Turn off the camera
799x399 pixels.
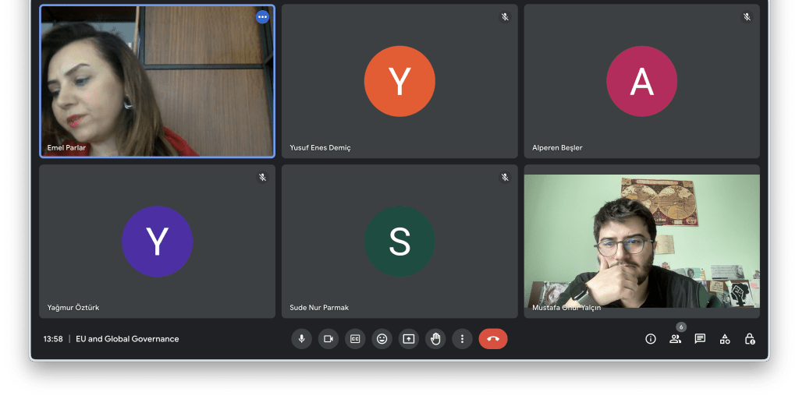(x=328, y=339)
